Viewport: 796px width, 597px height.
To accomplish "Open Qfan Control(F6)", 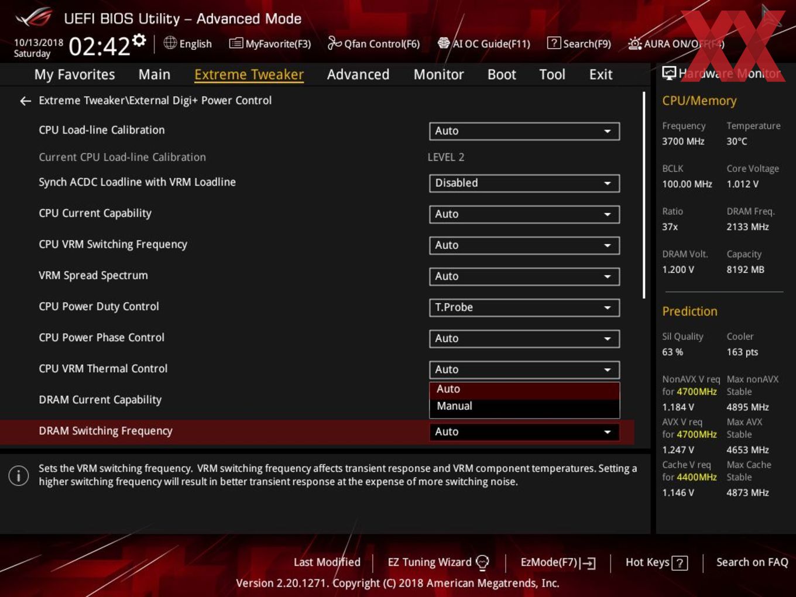I will [374, 43].
